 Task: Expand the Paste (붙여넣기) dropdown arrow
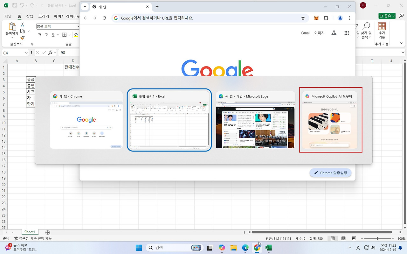12,38
